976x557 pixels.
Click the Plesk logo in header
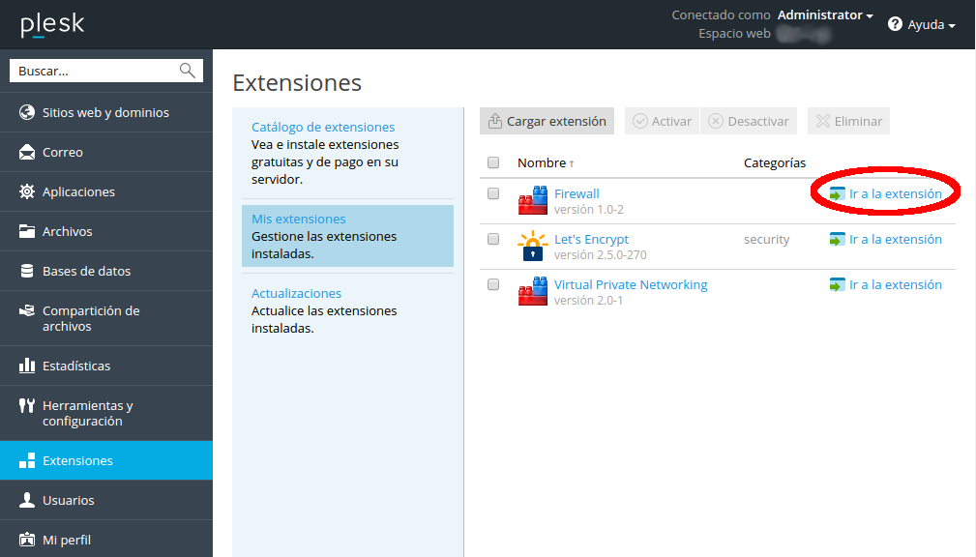pyautogui.click(x=52, y=25)
